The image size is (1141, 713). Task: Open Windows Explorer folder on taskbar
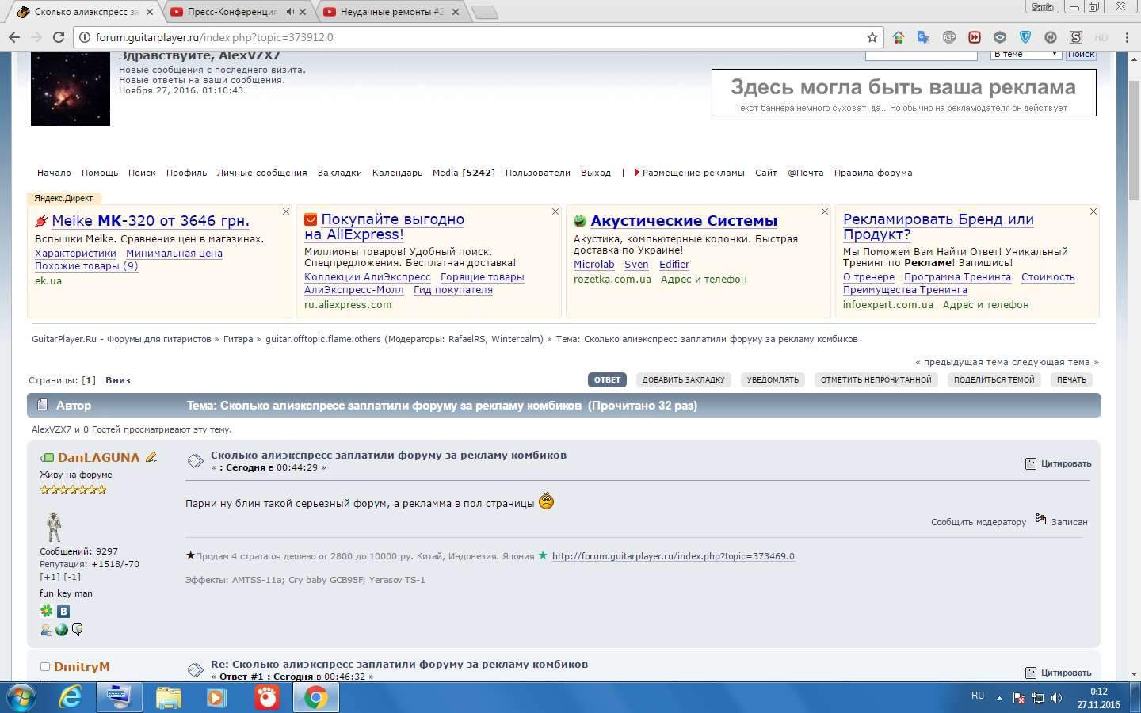[x=169, y=697]
